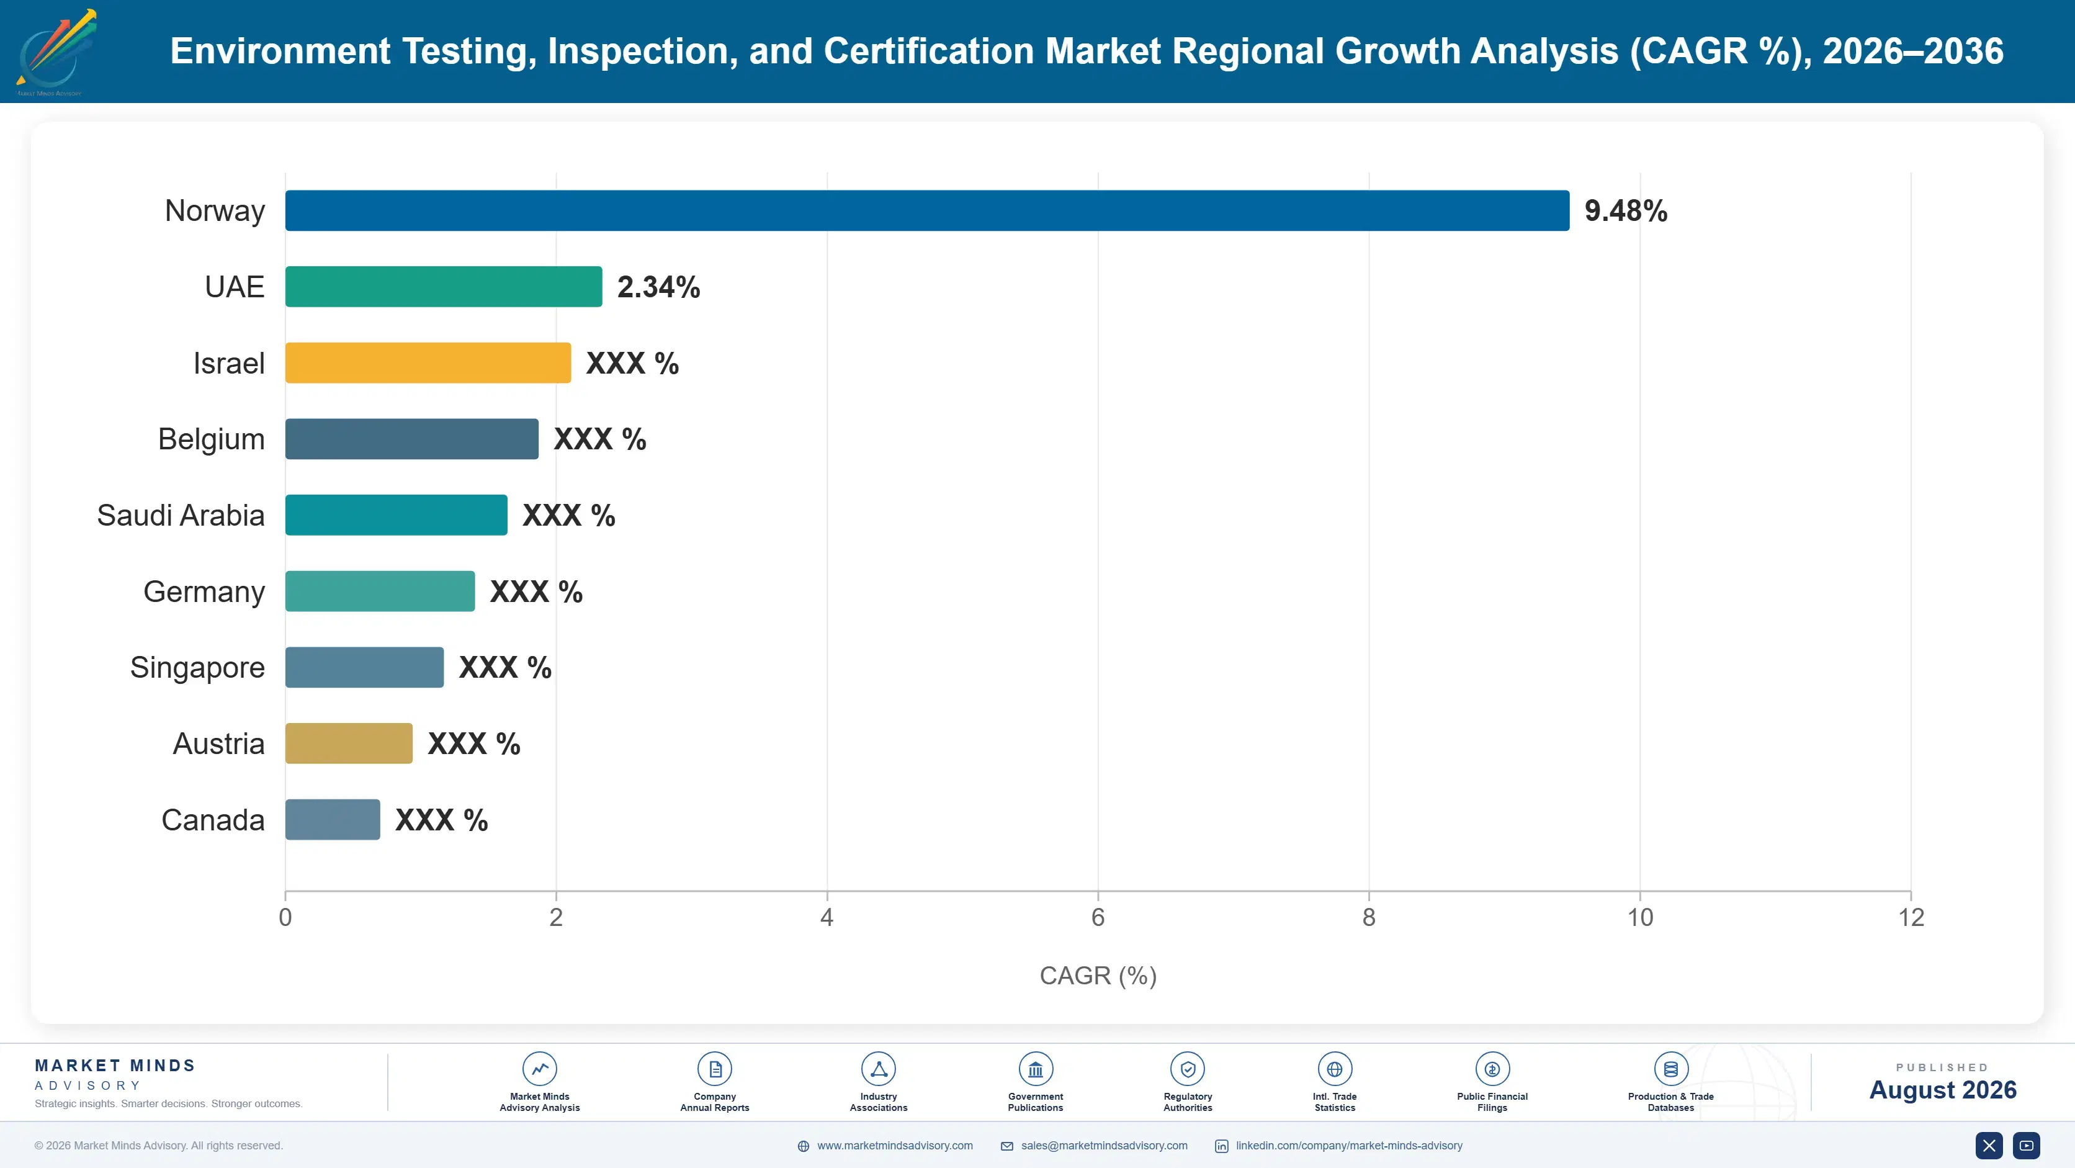Click the Government Publications building icon
Screen dimensions: 2075x1168
pos(1035,1069)
